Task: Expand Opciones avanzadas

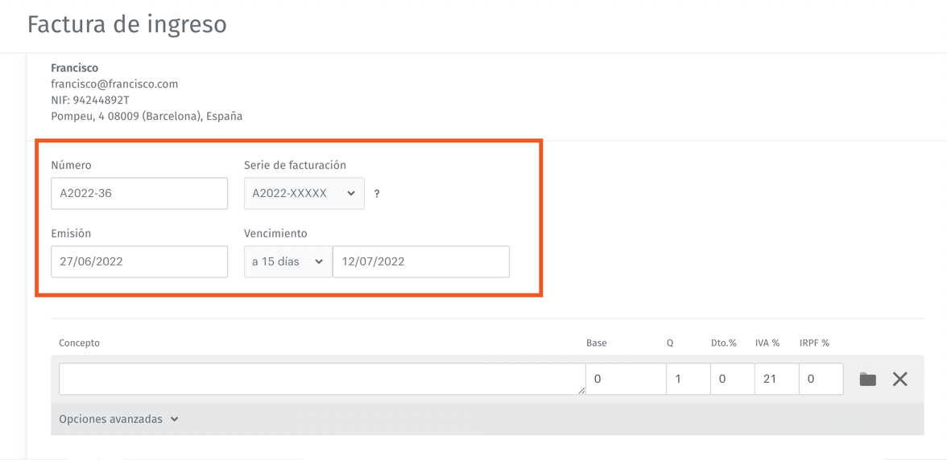Action: tap(118, 419)
